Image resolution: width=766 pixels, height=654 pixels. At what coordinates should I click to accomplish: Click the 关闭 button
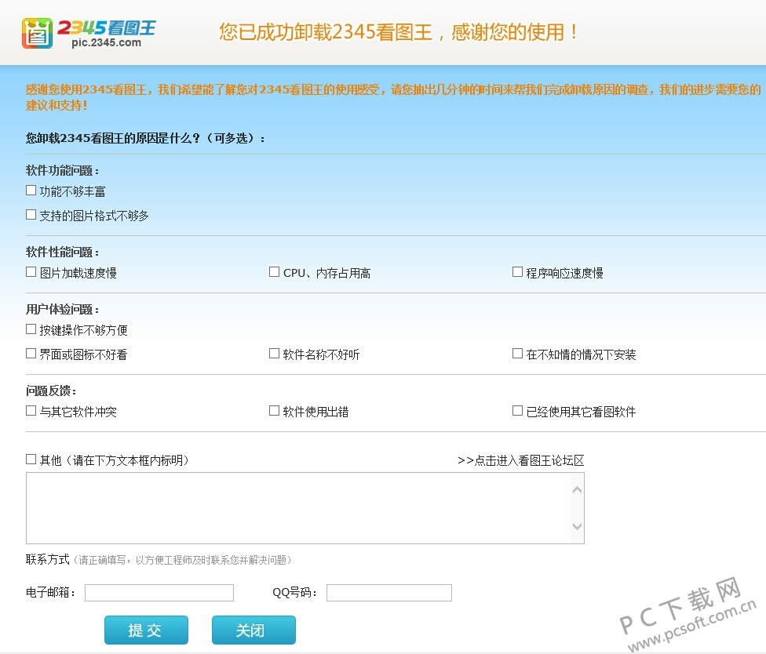(x=254, y=630)
